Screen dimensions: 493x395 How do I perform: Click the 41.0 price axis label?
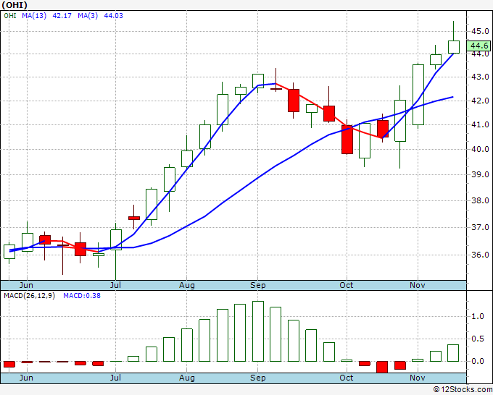(x=480, y=124)
